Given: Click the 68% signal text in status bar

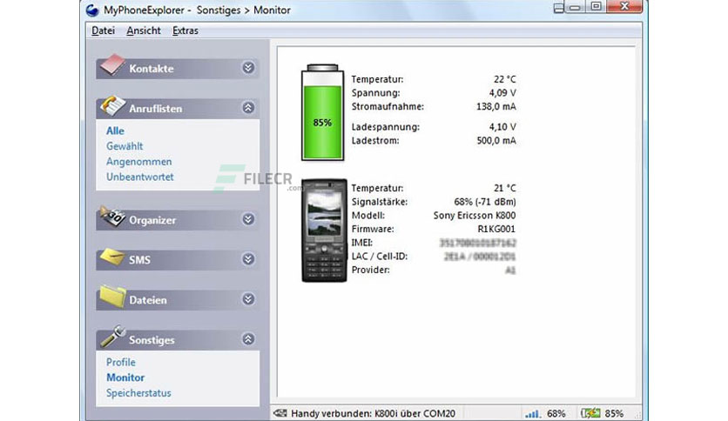Looking at the screenshot, I should [556, 413].
